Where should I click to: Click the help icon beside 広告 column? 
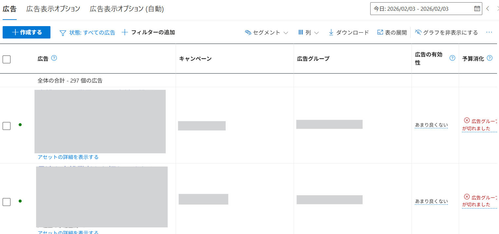click(54, 58)
